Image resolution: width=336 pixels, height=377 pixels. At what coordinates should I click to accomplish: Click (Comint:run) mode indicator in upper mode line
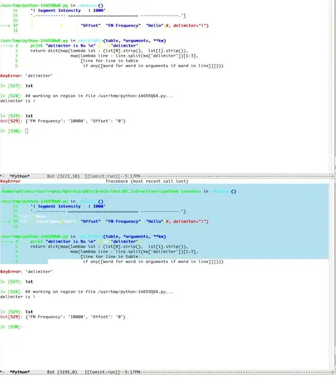(102, 176)
